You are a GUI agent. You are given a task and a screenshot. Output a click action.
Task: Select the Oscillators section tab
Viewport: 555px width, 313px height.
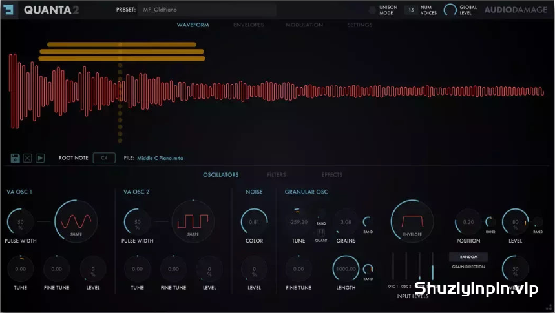(x=221, y=175)
